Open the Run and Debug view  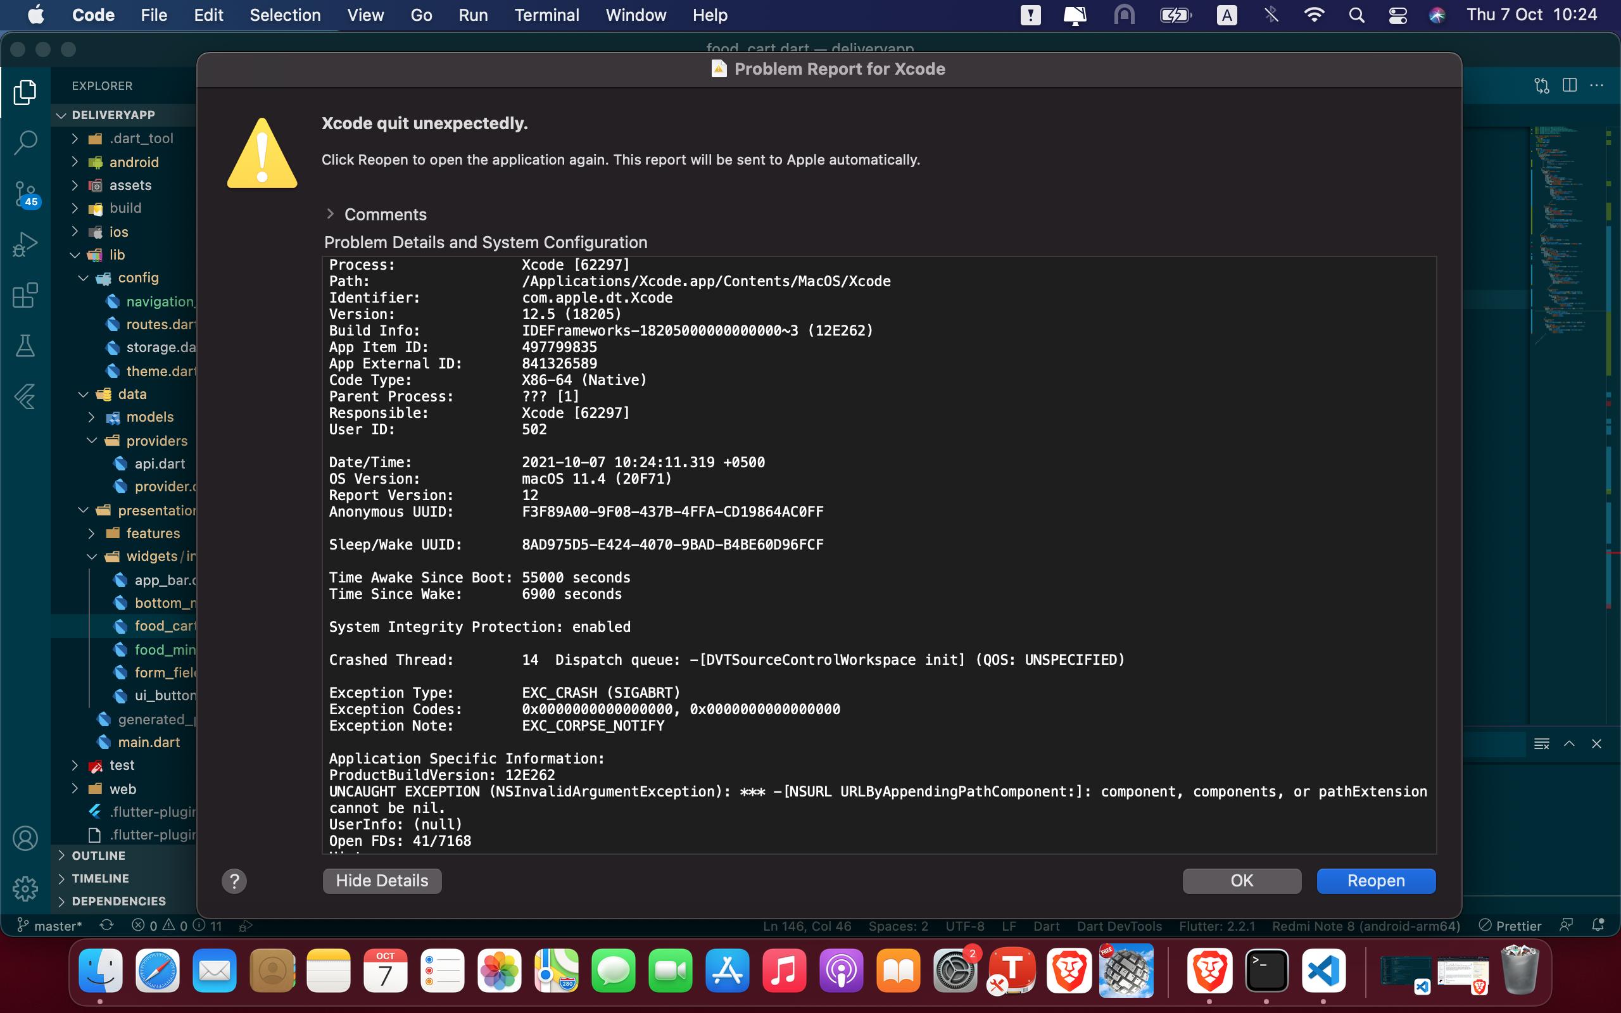[x=25, y=244]
